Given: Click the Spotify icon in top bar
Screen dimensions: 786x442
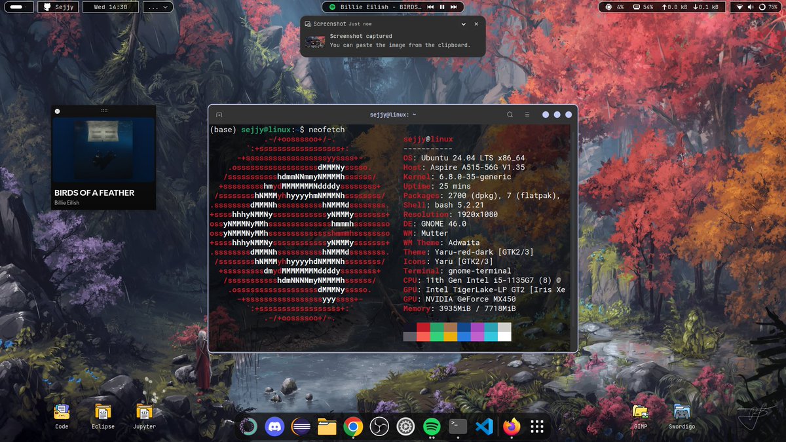Looking at the screenshot, I should pyautogui.click(x=332, y=7).
